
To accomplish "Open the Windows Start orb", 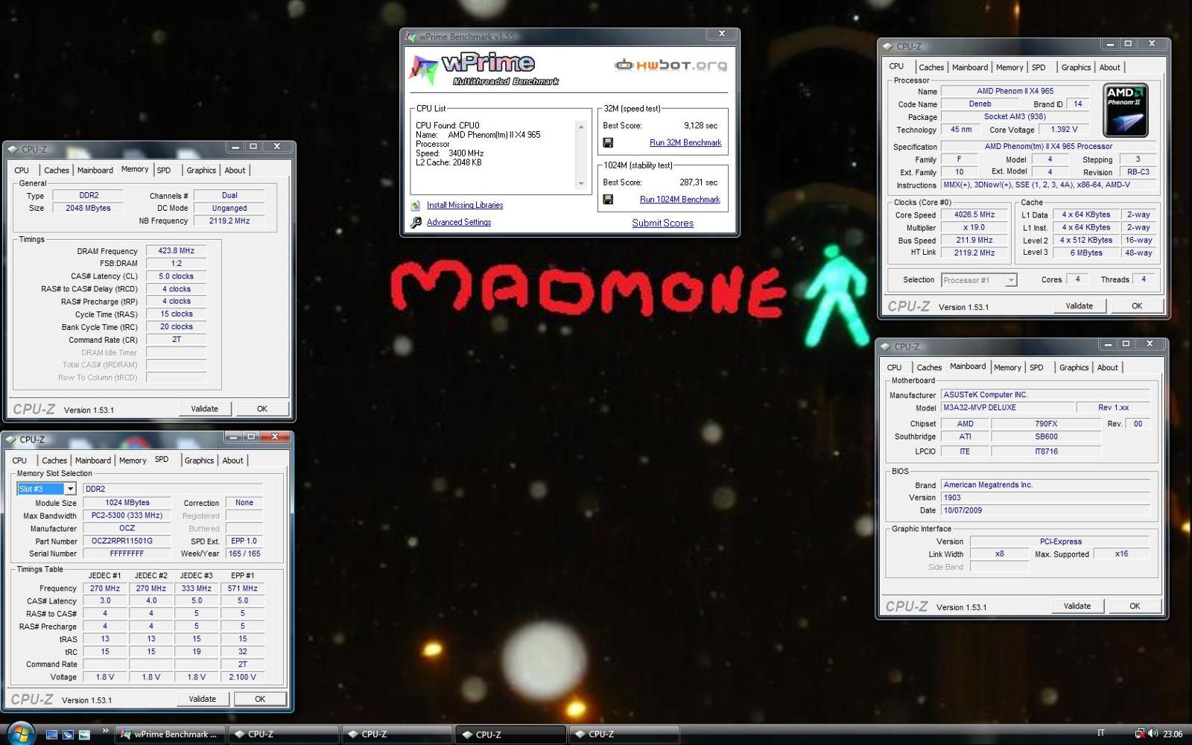I will [20, 733].
